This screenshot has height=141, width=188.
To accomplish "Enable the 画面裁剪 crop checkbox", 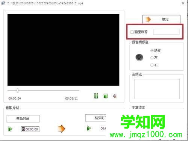I will click(132, 32).
